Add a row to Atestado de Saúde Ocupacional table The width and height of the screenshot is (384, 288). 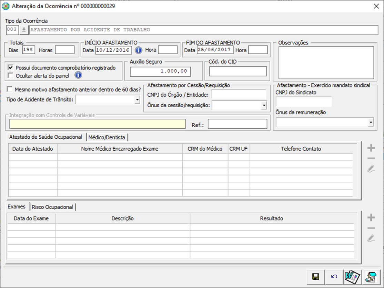click(371, 148)
